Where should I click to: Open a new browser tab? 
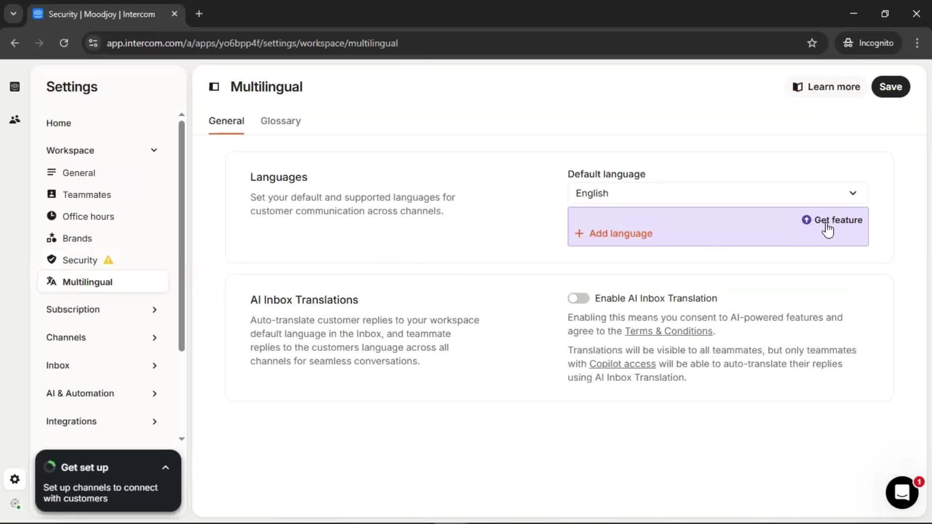point(199,14)
